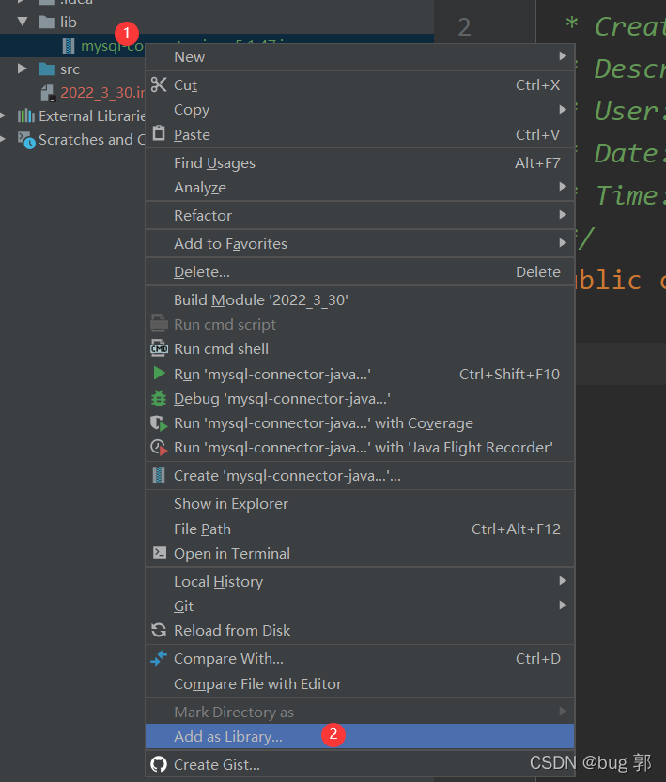Click the Run with Coverage icon
This screenshot has height=782, width=666.
click(159, 423)
